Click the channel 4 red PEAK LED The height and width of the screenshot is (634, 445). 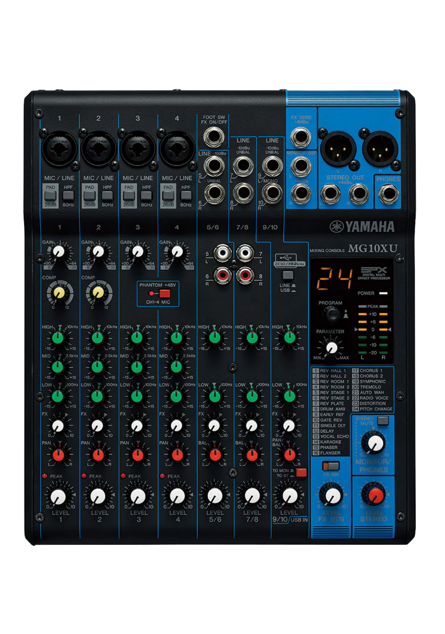(x=162, y=476)
